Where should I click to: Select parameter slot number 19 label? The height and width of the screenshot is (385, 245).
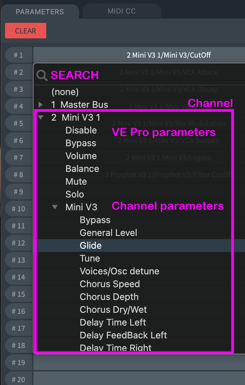pyautogui.click(x=18, y=363)
